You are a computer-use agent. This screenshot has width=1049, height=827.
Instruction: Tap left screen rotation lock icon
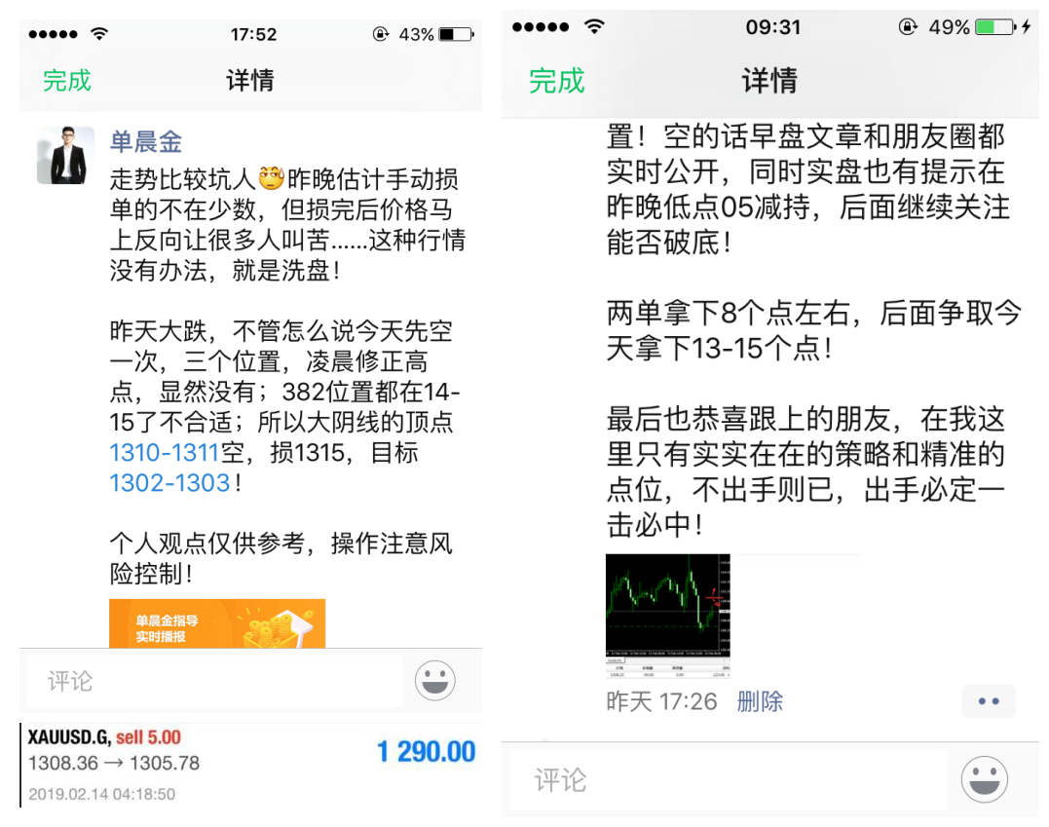[381, 33]
